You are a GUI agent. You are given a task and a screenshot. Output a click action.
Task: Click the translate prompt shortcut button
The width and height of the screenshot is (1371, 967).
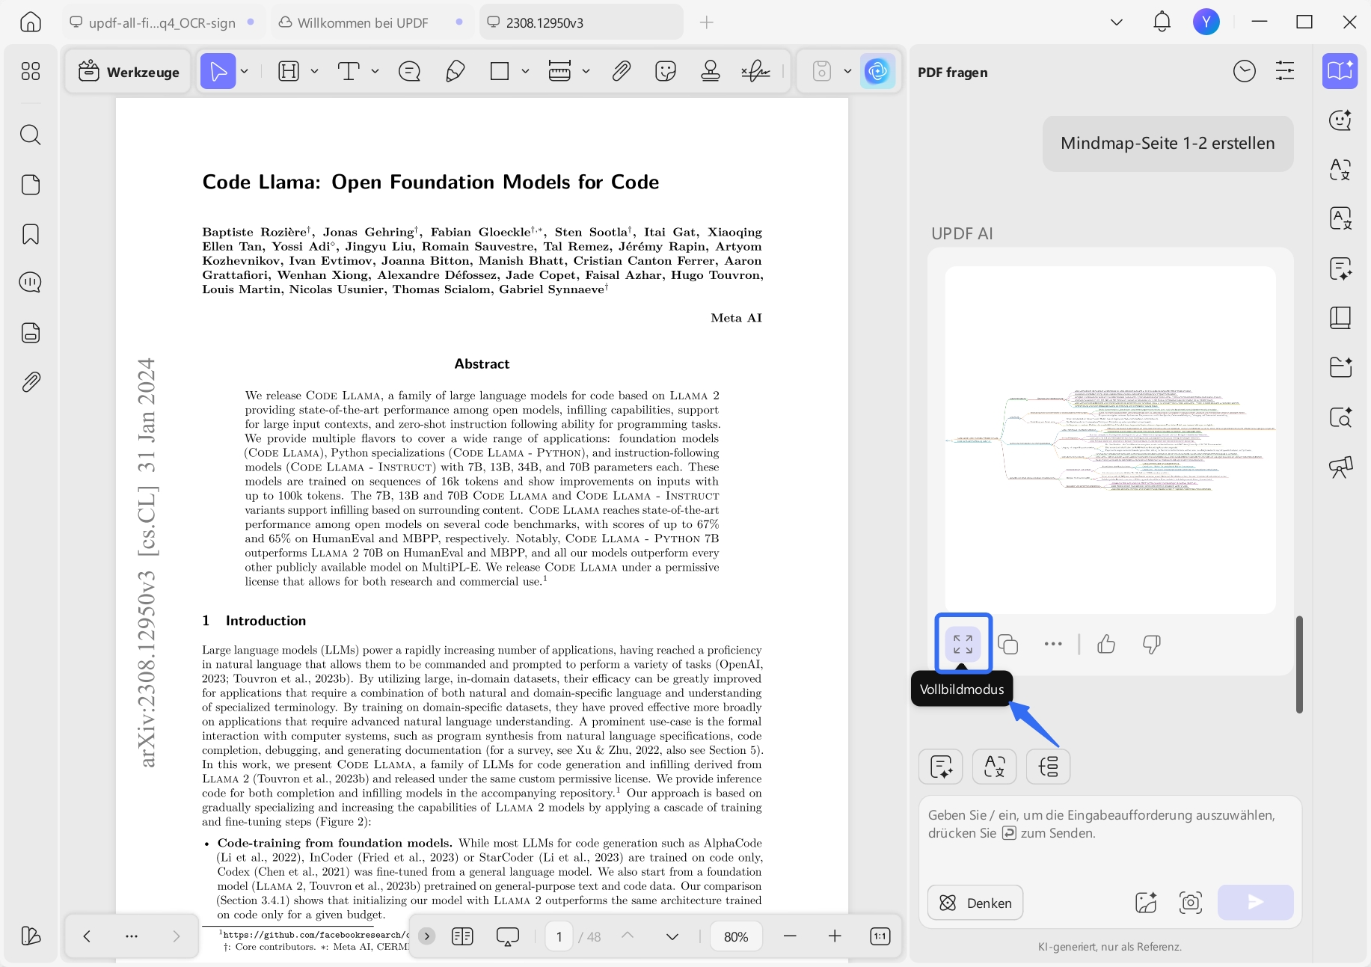995,767
